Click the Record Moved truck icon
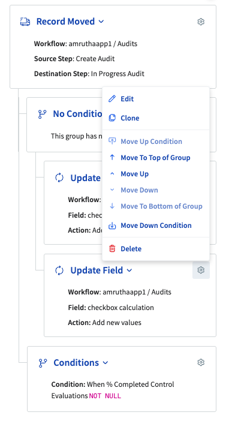The width and height of the screenshot is (229, 427). click(x=25, y=22)
